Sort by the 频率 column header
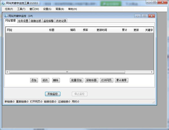This screenshot has width=169, height=130. click(x=88, y=30)
